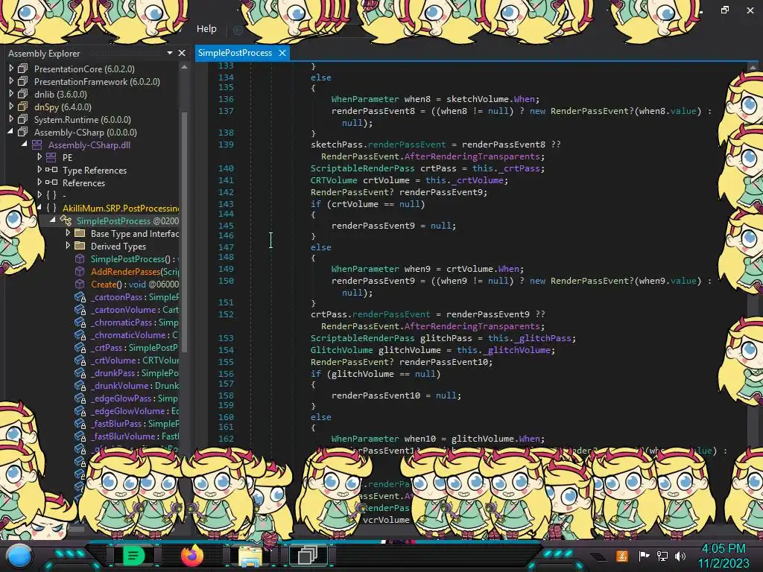Image resolution: width=763 pixels, height=572 pixels.
Task: Open the volume control in tray
Action: coord(680,556)
